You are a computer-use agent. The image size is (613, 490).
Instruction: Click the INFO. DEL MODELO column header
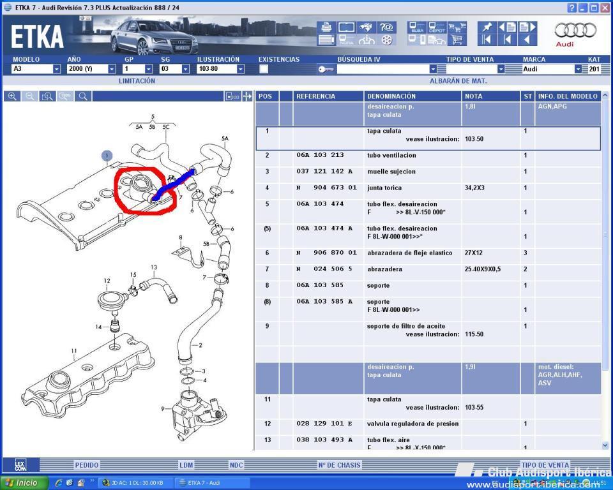pos(568,96)
